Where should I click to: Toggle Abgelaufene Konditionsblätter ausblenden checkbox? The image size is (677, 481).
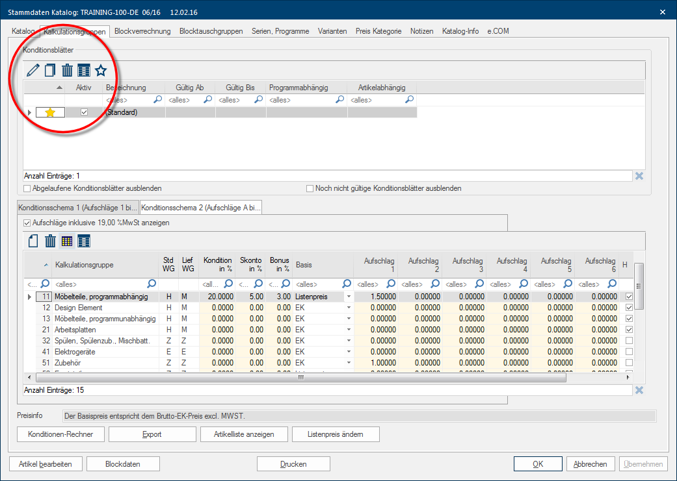tap(27, 188)
